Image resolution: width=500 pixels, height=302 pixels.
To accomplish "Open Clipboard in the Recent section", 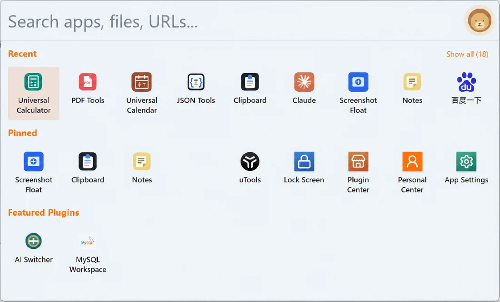I will coord(250,89).
